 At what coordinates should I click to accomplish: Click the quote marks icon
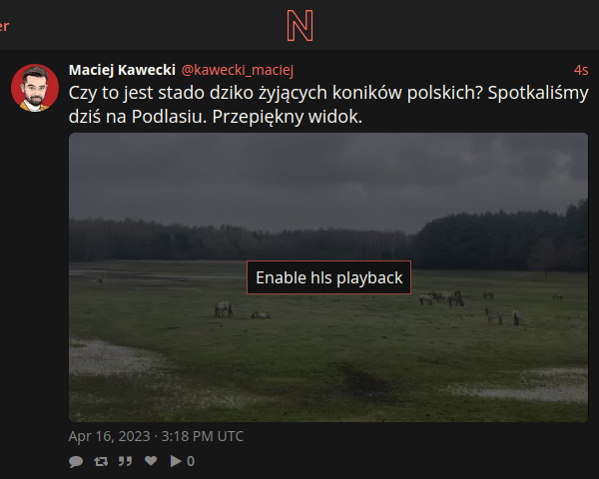click(125, 461)
